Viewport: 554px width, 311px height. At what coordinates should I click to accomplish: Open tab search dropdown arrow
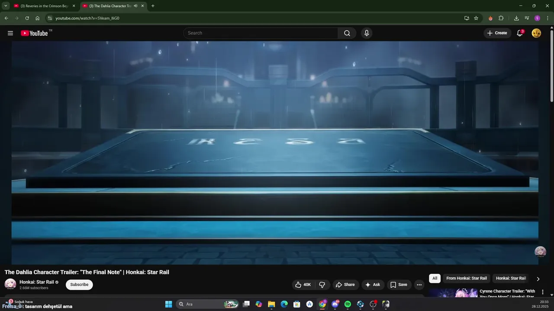coord(6,6)
